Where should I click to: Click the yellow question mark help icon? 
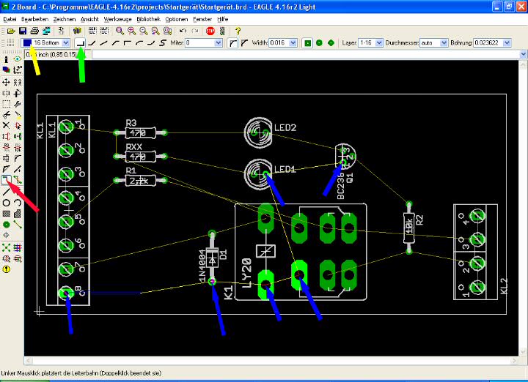pos(238,31)
